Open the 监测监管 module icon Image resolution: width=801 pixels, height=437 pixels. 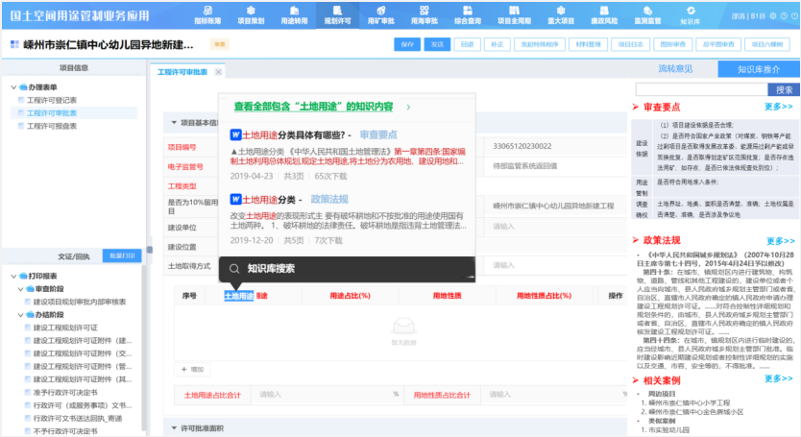click(642, 14)
